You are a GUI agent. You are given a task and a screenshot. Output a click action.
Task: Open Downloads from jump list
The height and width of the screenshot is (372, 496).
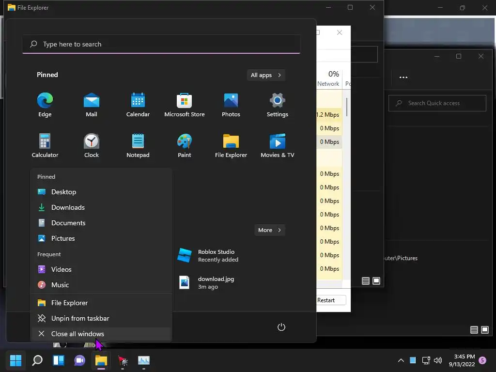[x=101, y=207]
